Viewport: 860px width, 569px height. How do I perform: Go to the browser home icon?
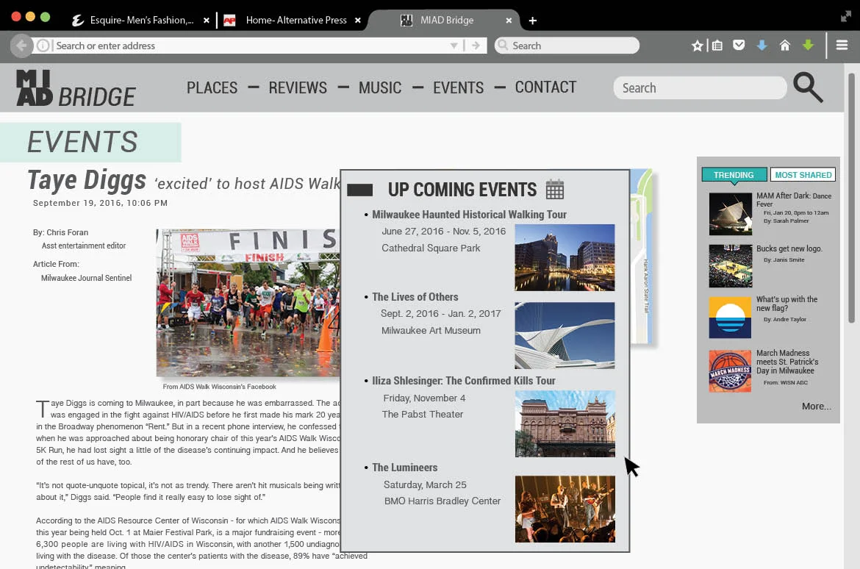click(x=785, y=45)
